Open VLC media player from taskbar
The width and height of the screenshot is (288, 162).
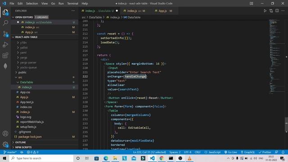tap(189, 158)
